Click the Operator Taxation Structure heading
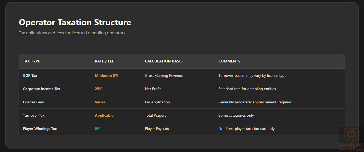 (75, 22)
